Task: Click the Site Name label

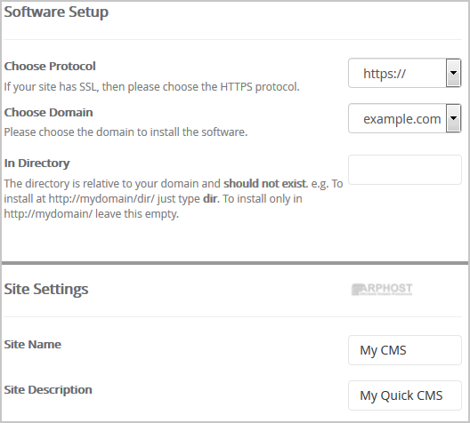Action: 32,344
